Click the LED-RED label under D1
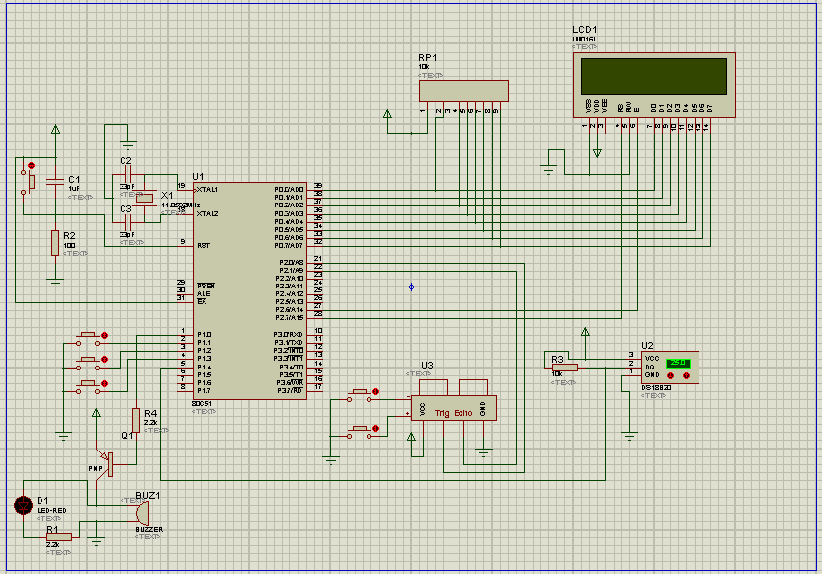822x574 pixels. coord(52,510)
